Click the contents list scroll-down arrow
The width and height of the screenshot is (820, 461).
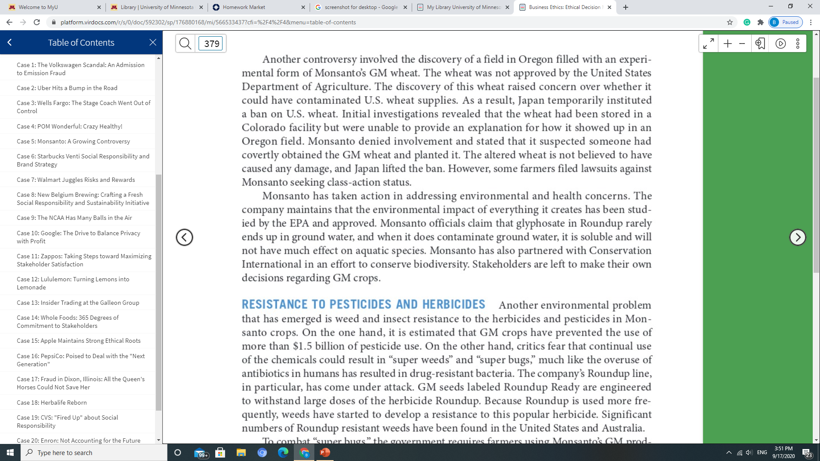click(159, 440)
